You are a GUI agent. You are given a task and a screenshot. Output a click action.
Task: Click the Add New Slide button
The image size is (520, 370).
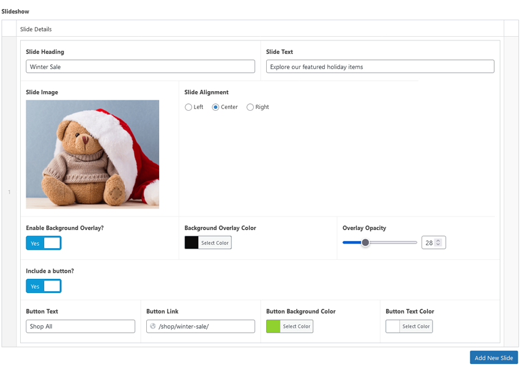point(494,358)
